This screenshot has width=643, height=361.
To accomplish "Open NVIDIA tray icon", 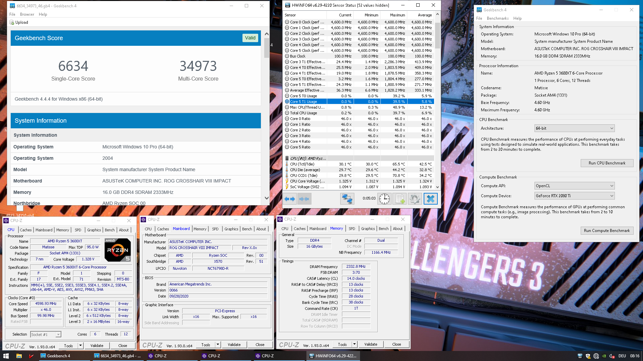I will point(604,356).
